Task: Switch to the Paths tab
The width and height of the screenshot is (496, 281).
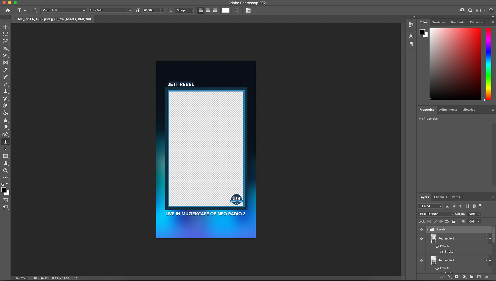Action: coord(456,197)
